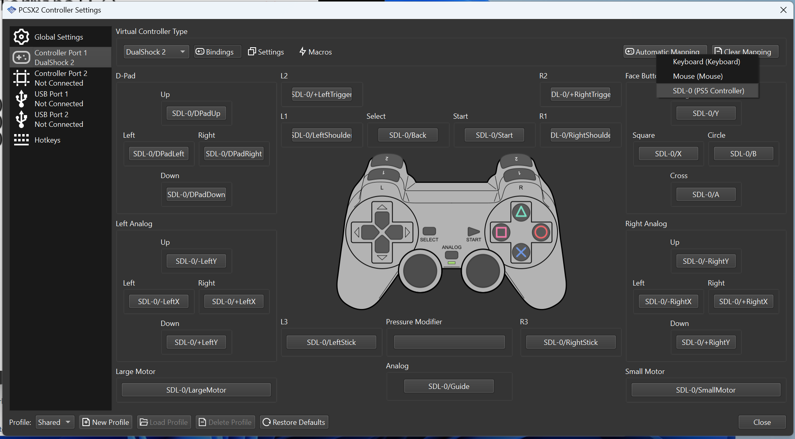This screenshot has height=439, width=795.
Task: Click the Controller Port 2 icon
Action: click(x=21, y=78)
